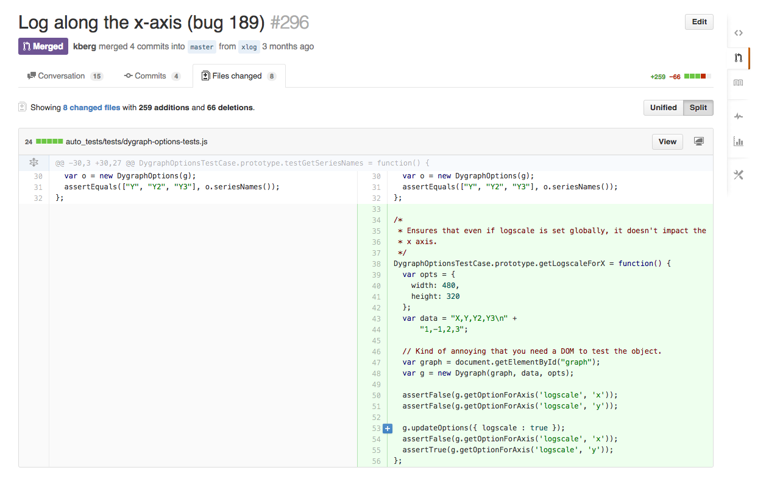The image size is (780, 487).
Task: Click right-side line number 56
Action: tap(375, 461)
